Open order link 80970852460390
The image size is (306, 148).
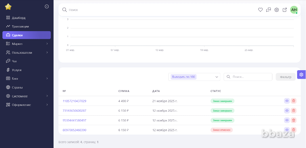click(74, 130)
